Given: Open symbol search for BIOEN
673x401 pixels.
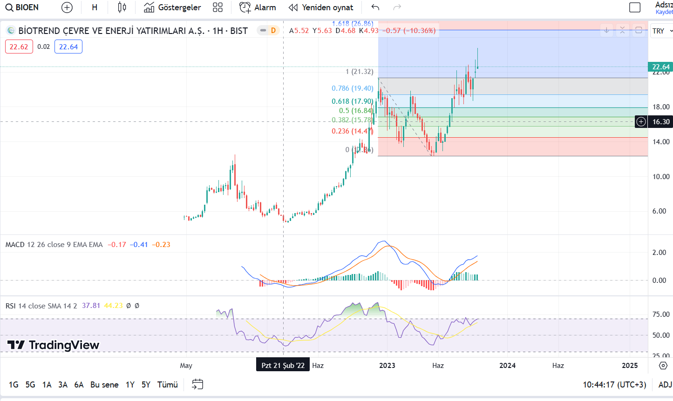Looking at the screenshot, I should [22, 7].
